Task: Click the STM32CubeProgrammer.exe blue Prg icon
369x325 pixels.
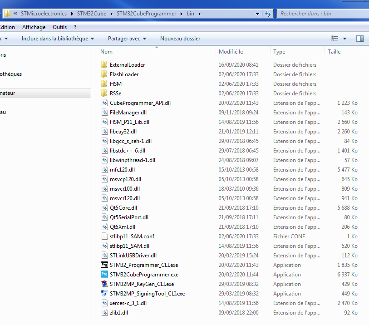Action: coord(104,275)
